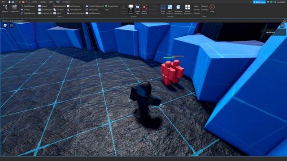This screenshot has width=287, height=161.
Task: Click the player name in leaderboard
Action: click(x=270, y=32)
